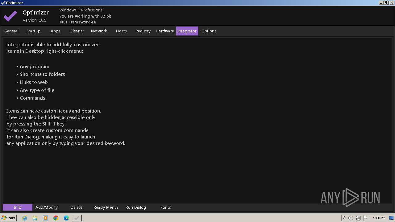Viewport: 395px width, 222px height.
Task: Show hidden system tray icons
Action: point(344,218)
